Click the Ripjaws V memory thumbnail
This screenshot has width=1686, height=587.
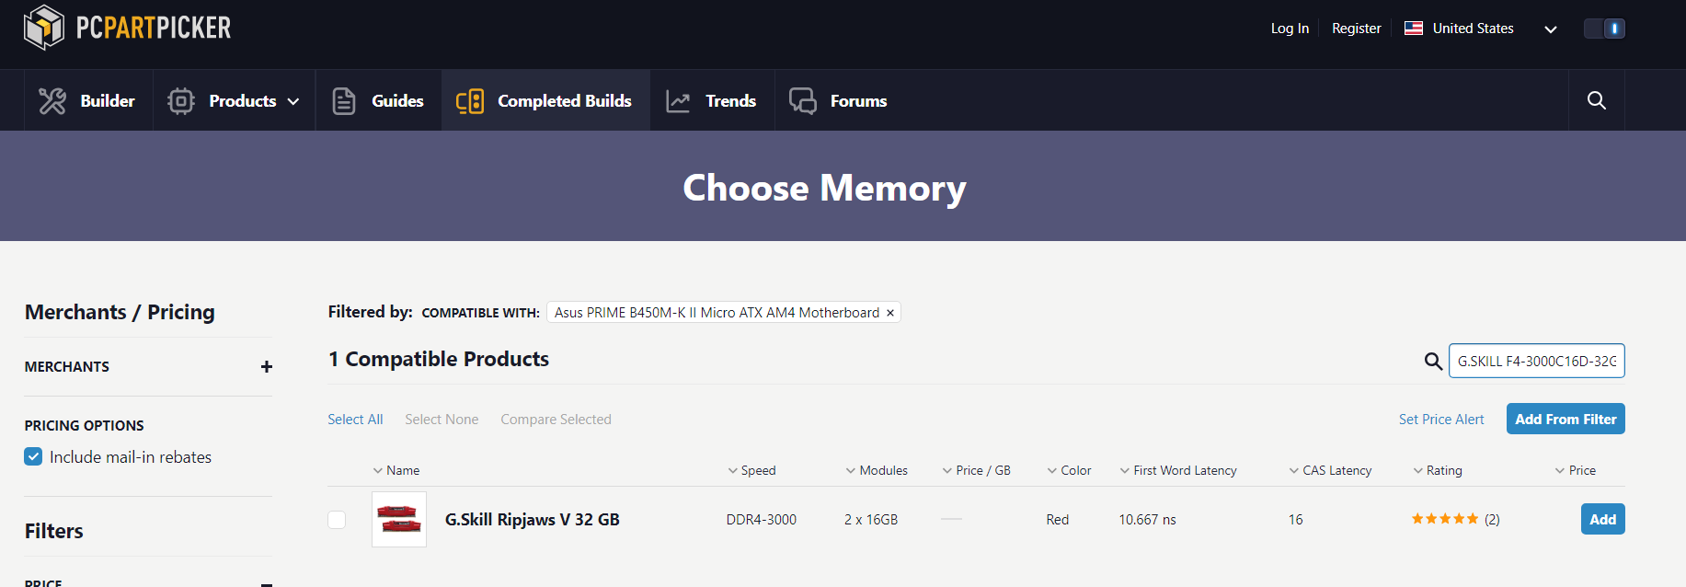(399, 519)
